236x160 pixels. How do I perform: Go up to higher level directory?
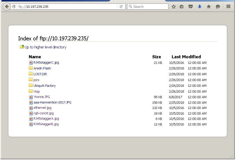[45, 47]
